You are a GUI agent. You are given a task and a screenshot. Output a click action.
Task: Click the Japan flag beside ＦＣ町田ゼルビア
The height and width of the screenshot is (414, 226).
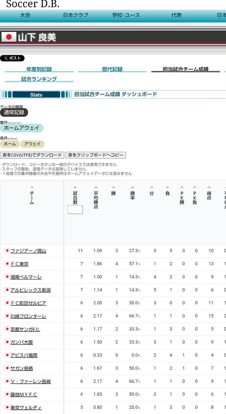click(7, 302)
